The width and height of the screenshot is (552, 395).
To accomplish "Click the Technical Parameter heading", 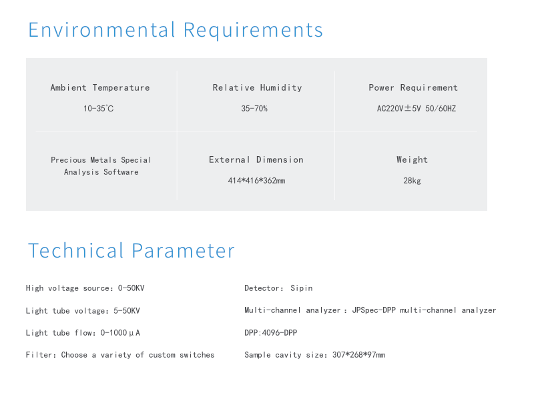I will 131,250.
